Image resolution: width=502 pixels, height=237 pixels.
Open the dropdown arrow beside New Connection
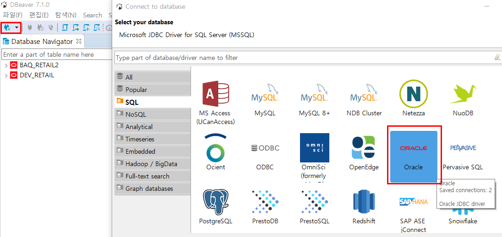pos(16,28)
